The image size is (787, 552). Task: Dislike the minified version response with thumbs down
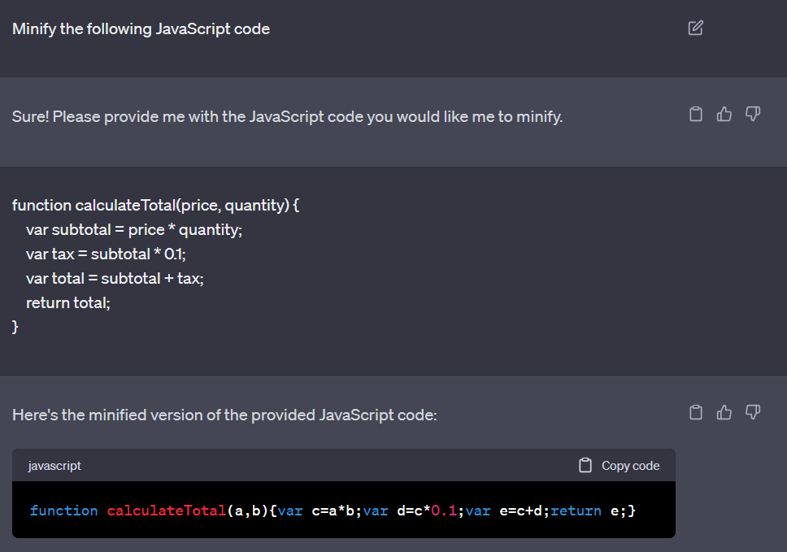point(752,413)
